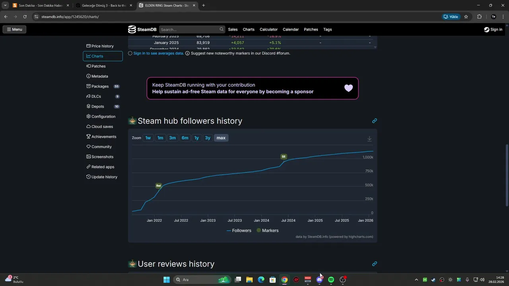Screen dimensions: 509x286
Task: Click the sponsor heart icon
Action: coord(349,88)
